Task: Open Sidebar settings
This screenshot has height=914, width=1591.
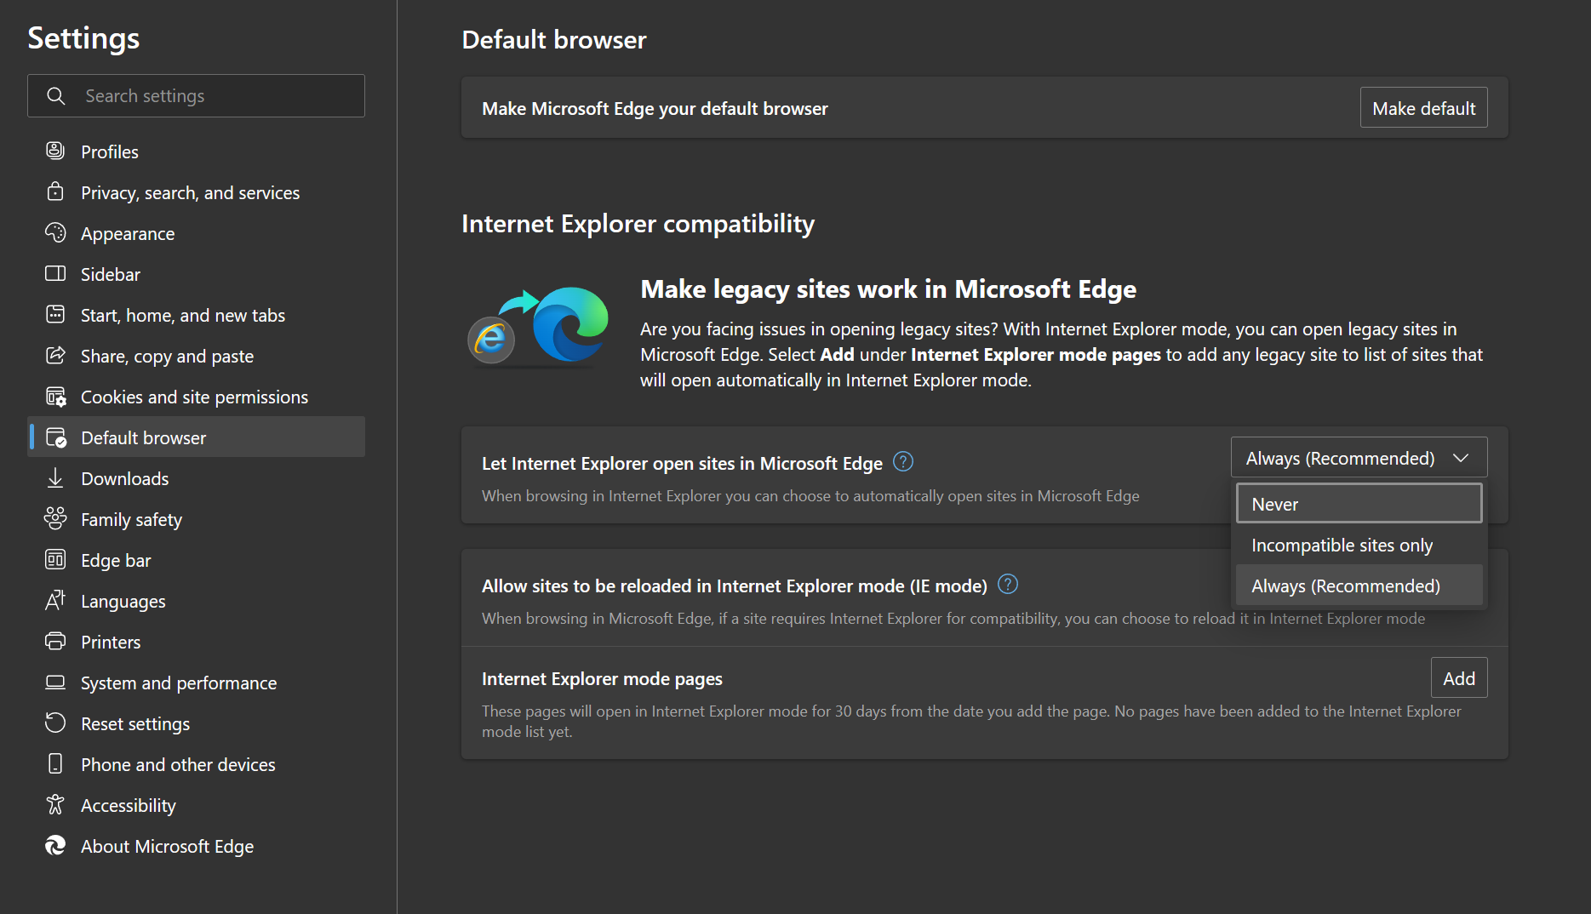Action: click(x=196, y=274)
